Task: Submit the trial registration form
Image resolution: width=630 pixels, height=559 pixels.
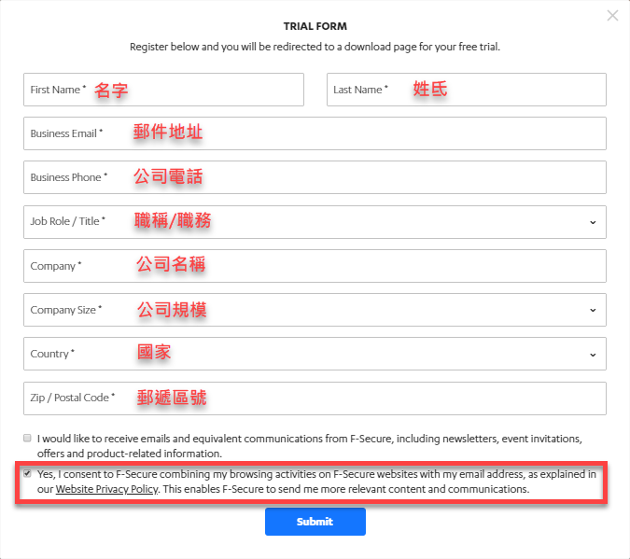Action: pyautogui.click(x=315, y=522)
